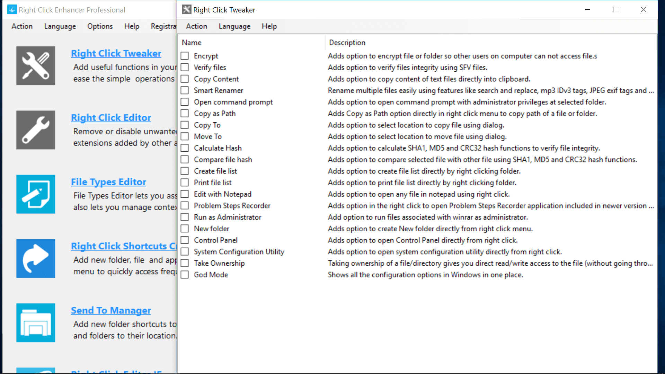This screenshot has width=665, height=374.
Task: Enable the Run as Administrator checkbox
Action: (185, 217)
